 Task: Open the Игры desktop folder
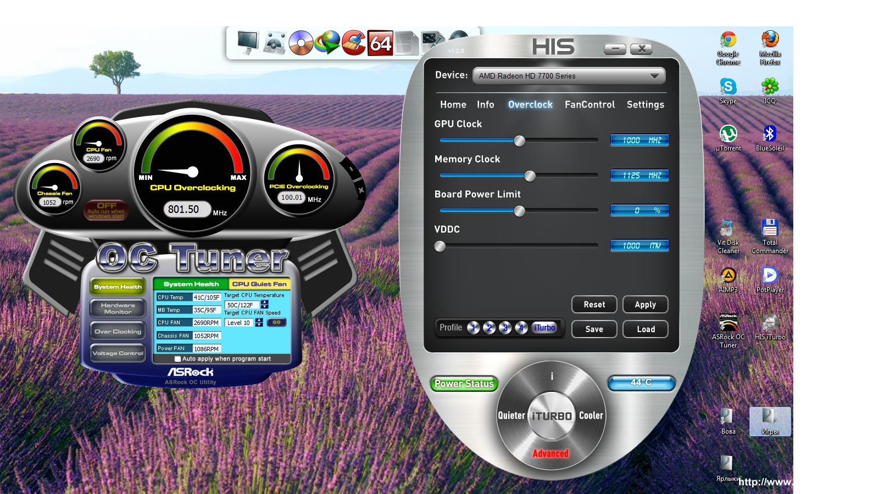(x=770, y=422)
